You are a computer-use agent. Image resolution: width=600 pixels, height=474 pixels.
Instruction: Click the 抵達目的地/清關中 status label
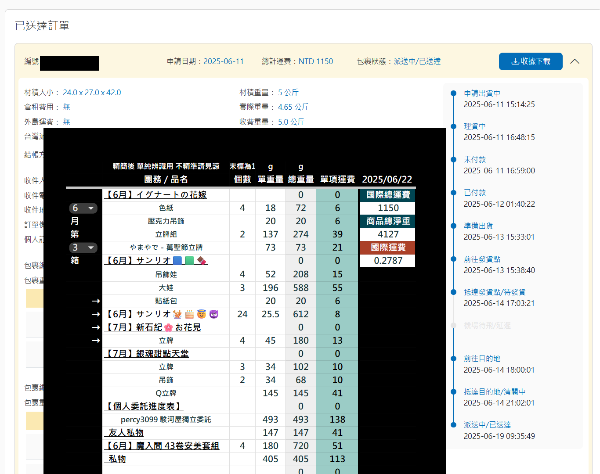(x=495, y=391)
